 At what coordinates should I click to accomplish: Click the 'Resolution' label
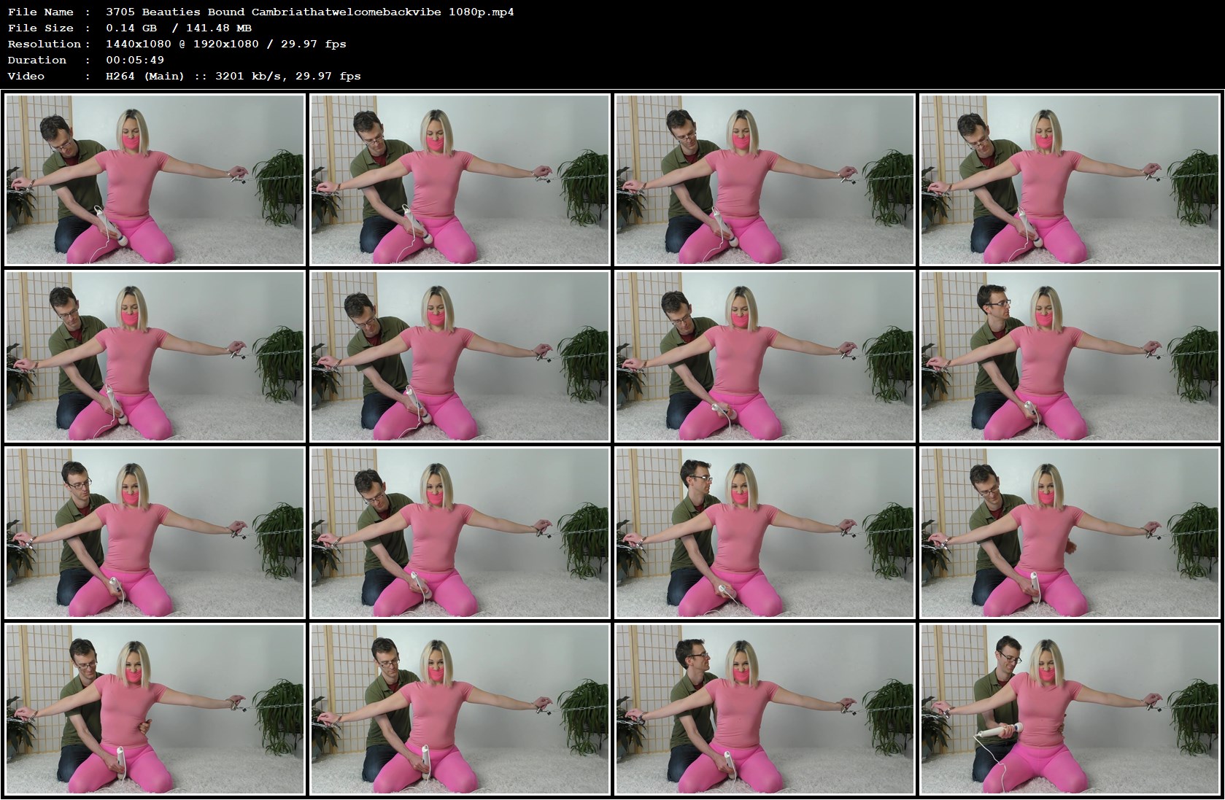coord(45,44)
